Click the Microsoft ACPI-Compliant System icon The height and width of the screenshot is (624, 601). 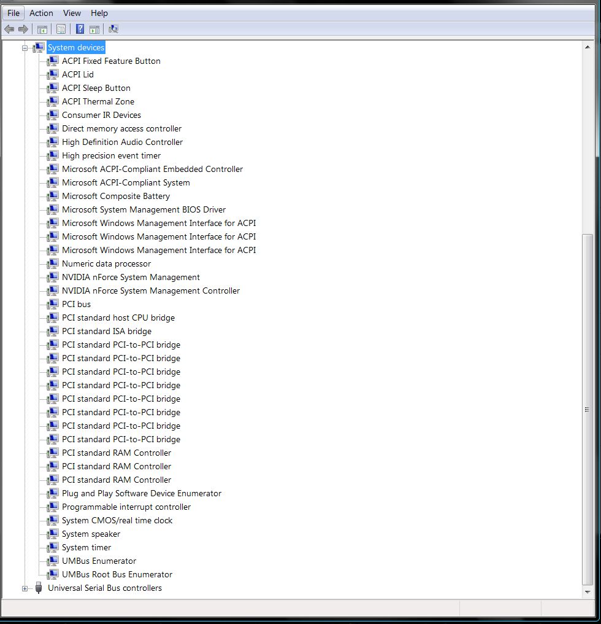pos(53,182)
